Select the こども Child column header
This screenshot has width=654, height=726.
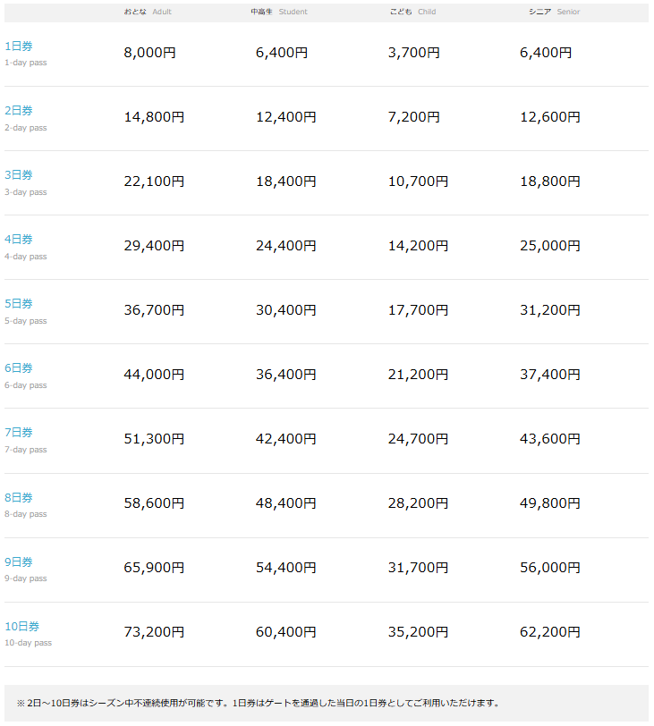point(412,12)
